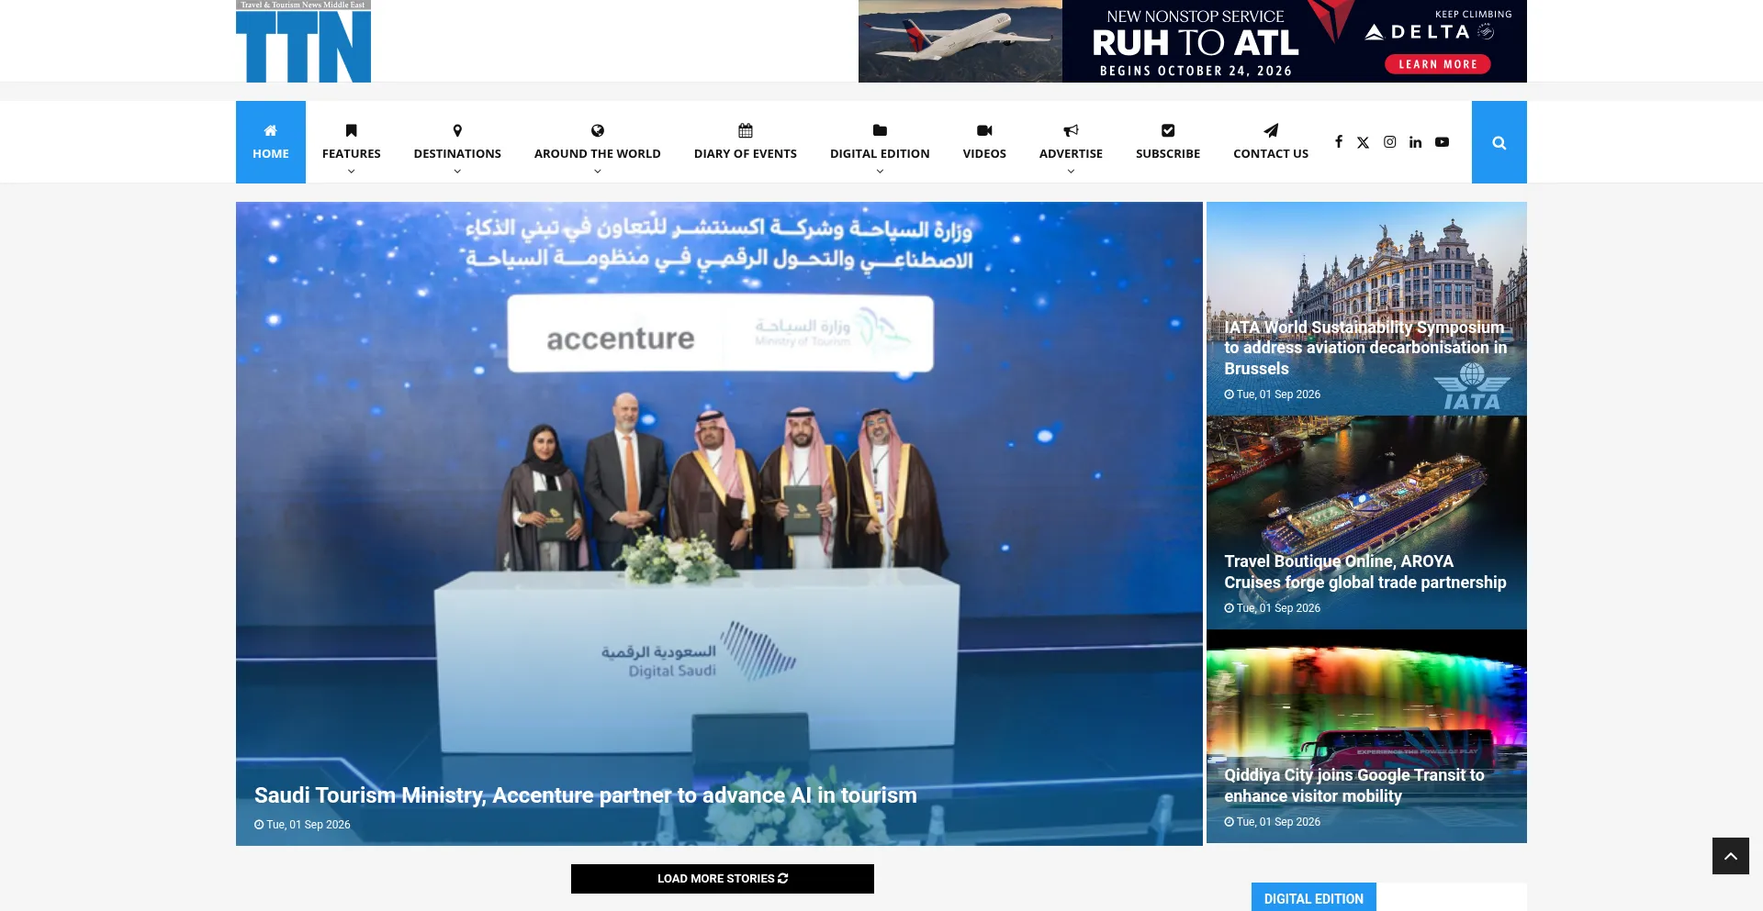
Task: Open the Destinations menu
Action: (457, 153)
